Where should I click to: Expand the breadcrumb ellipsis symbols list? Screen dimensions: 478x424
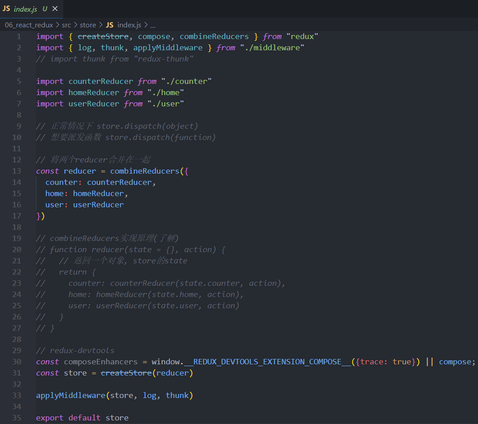coord(153,26)
